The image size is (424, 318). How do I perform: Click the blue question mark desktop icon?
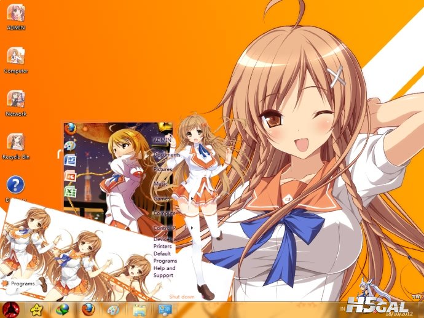click(15, 186)
